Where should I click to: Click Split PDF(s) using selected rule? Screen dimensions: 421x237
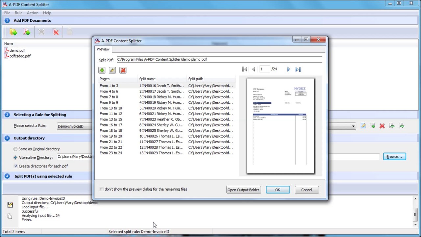43,176
